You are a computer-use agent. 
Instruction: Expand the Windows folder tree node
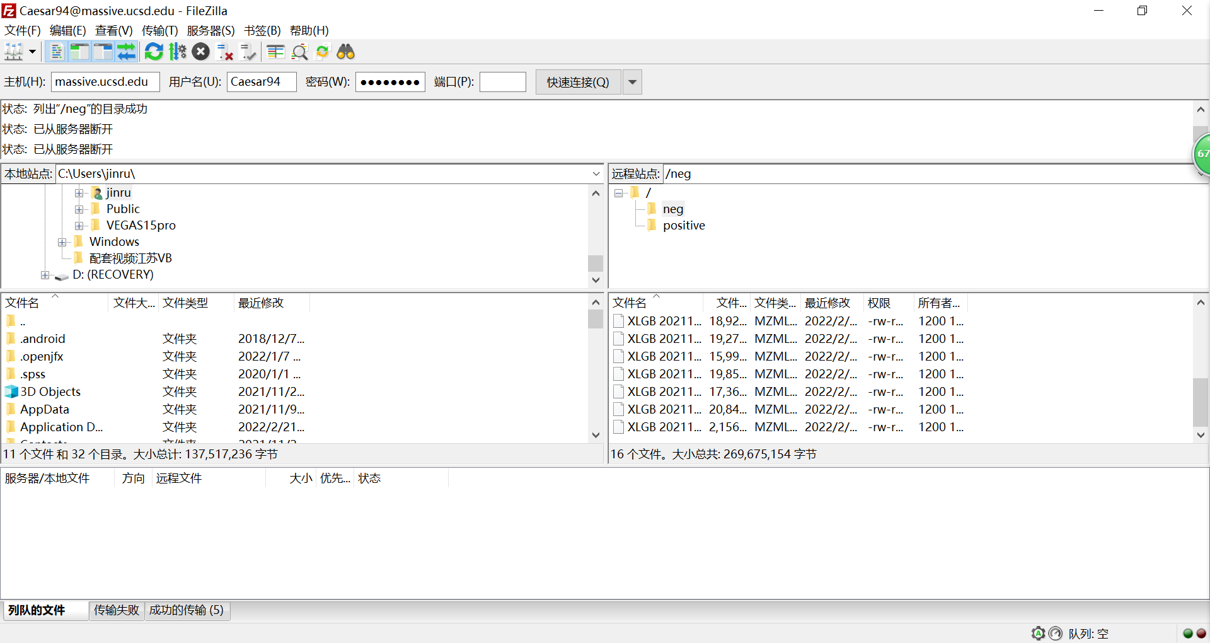pos(62,242)
